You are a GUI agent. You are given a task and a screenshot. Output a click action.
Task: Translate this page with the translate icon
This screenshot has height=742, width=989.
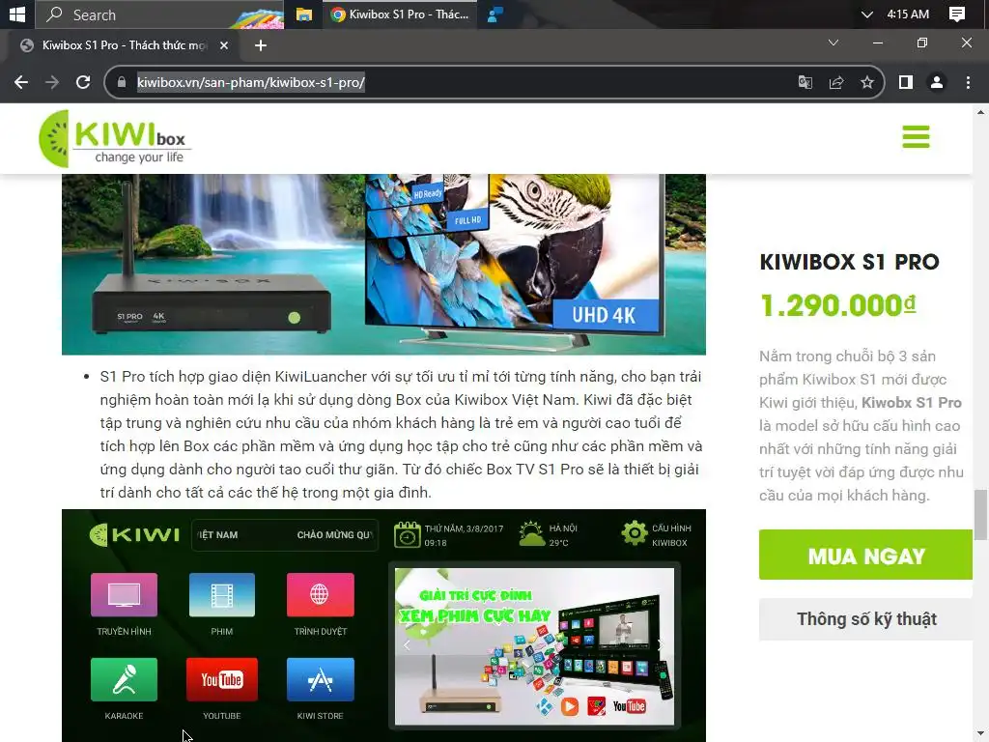tap(805, 82)
